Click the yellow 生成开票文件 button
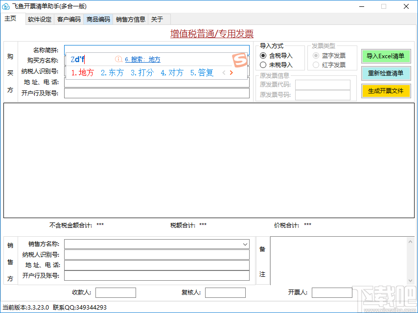Viewport: 418px width, 313px height. [x=386, y=91]
